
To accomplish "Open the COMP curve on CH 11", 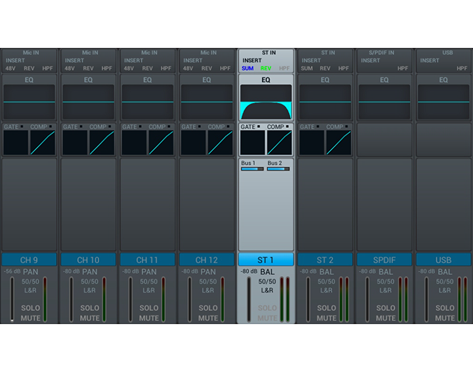I will tap(161, 142).
